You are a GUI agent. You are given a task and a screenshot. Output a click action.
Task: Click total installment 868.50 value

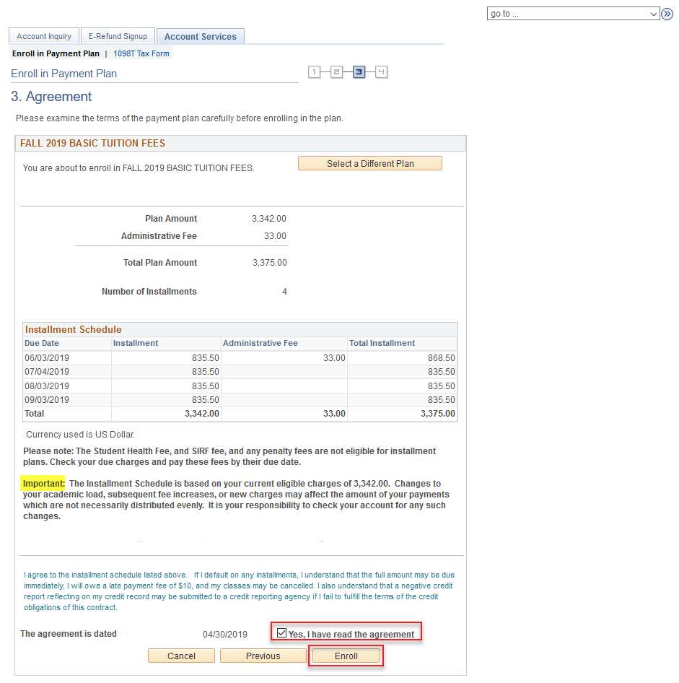click(x=442, y=358)
